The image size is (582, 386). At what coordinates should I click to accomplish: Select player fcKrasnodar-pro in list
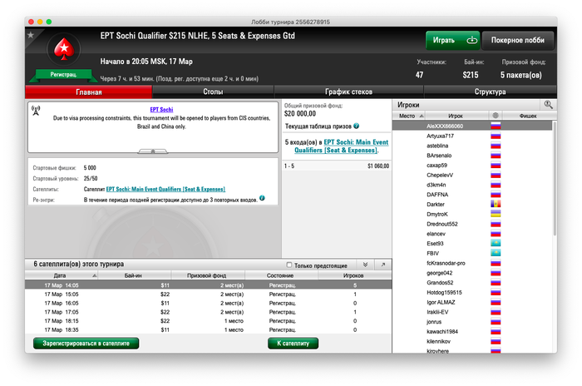pyautogui.click(x=472, y=263)
